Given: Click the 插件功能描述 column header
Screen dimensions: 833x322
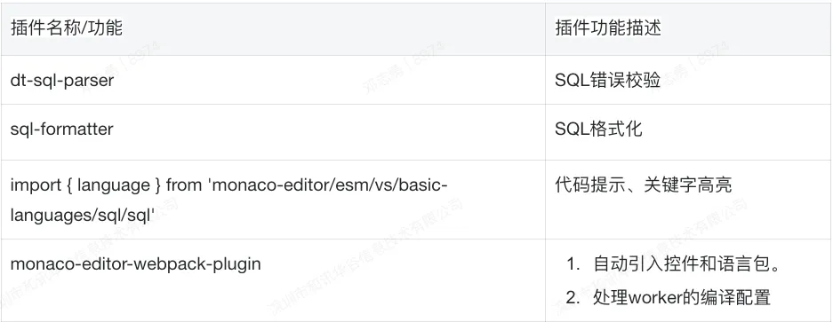Looking at the screenshot, I should [608, 27].
